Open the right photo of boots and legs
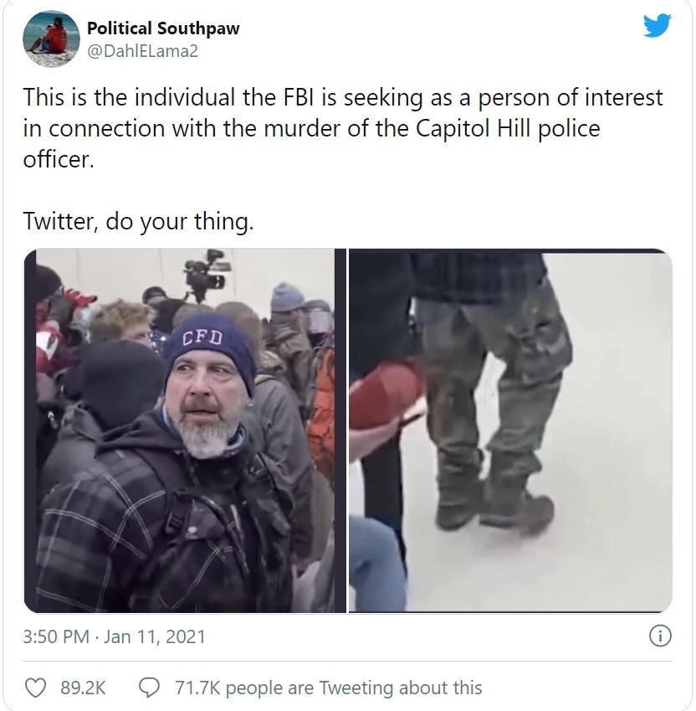This screenshot has height=711, width=696. (510, 430)
